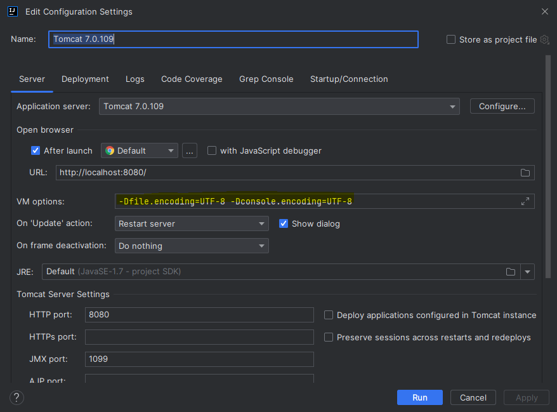Click the Apply button
This screenshot has width=557, height=412.
tap(527, 397)
